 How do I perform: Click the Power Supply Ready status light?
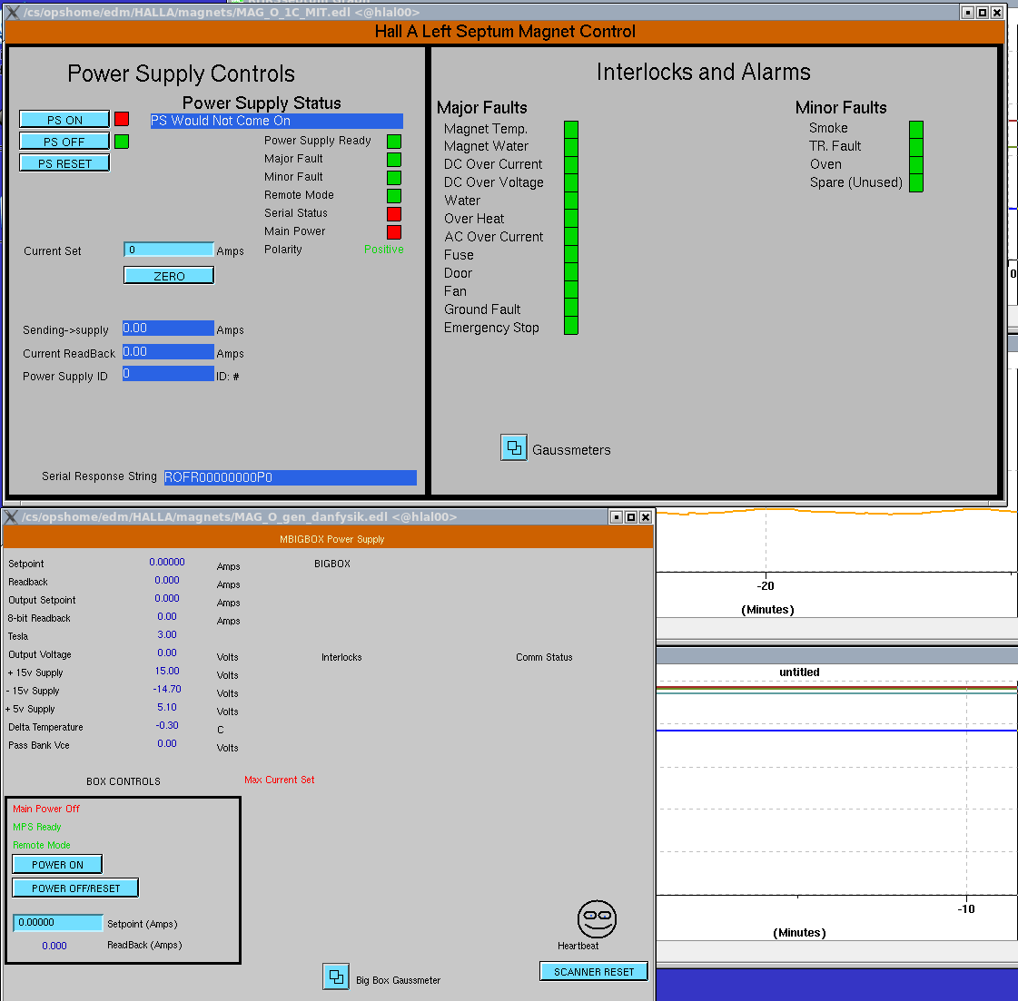tap(394, 142)
